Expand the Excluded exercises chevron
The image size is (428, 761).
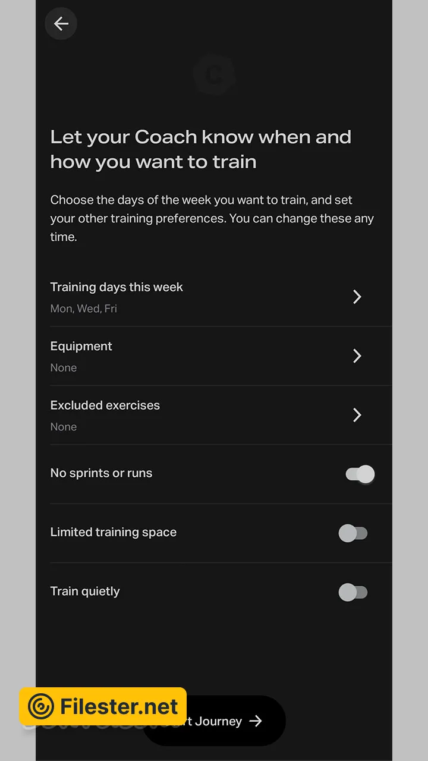[357, 415]
